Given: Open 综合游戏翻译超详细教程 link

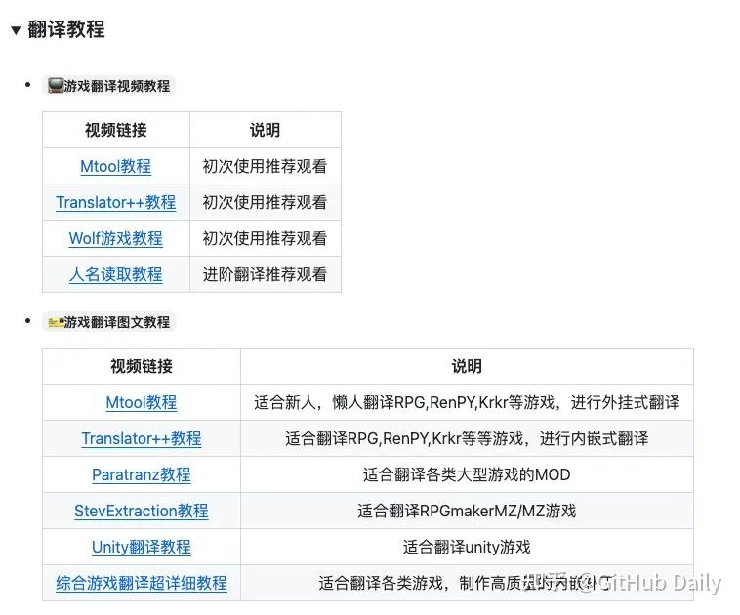Looking at the screenshot, I should point(142,583).
